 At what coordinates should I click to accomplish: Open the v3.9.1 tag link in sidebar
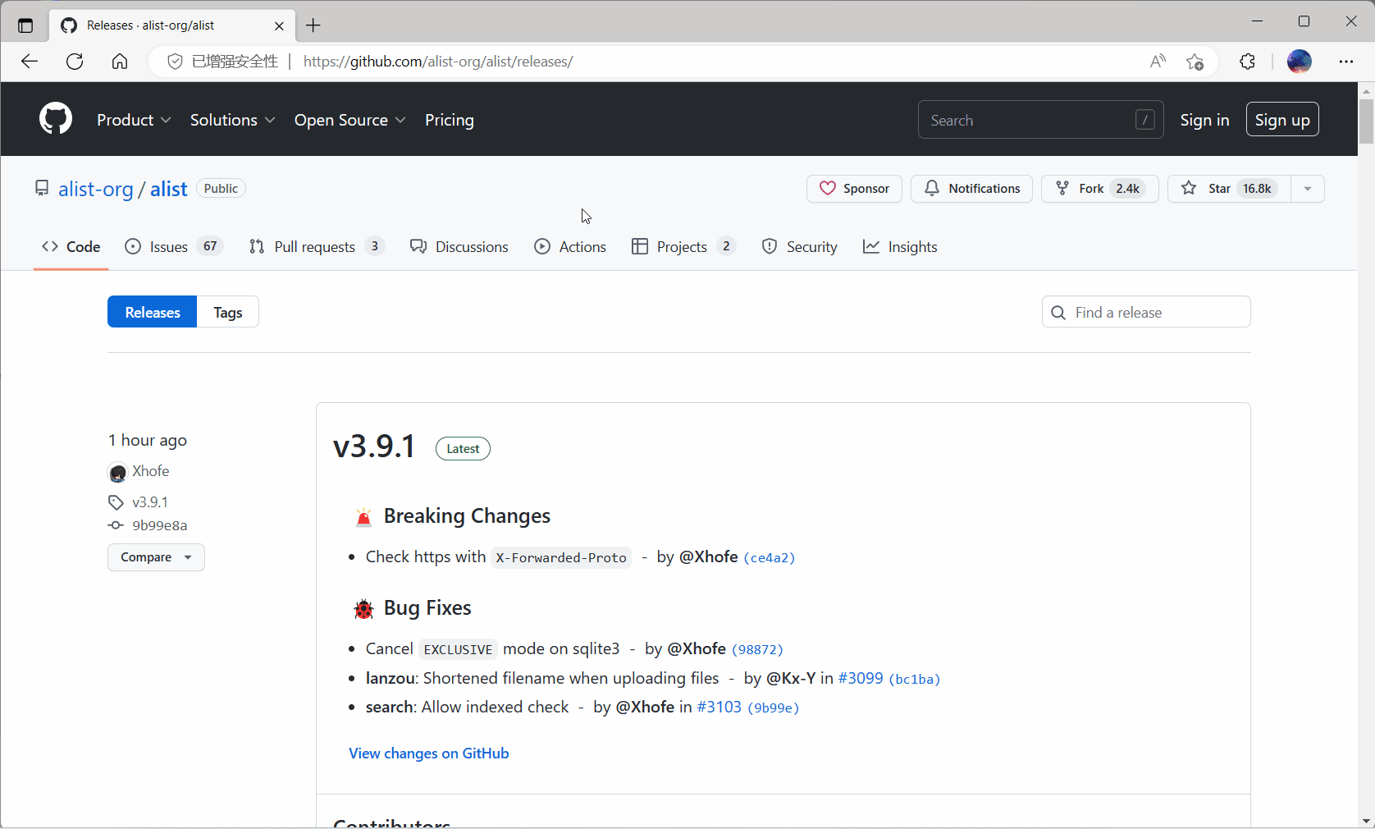150,502
